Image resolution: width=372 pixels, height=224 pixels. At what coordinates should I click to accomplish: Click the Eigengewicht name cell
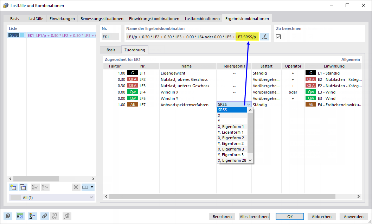188,73
